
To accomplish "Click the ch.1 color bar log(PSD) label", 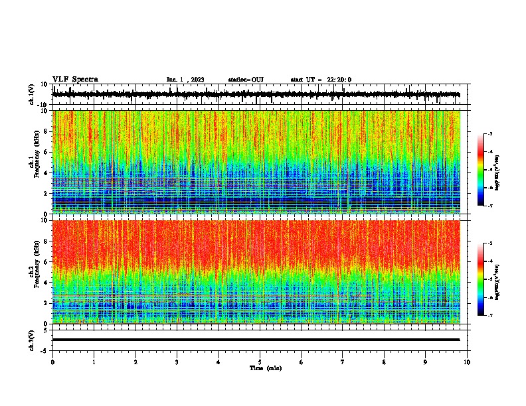I will (497, 173).
